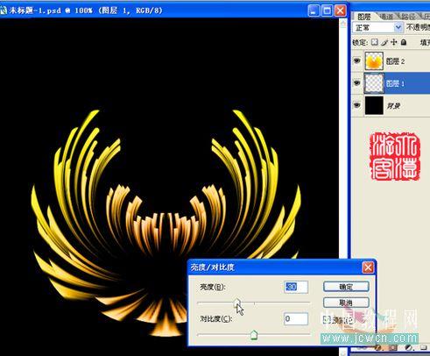Click the lock position move icon
430x356 pixels.
(394, 42)
